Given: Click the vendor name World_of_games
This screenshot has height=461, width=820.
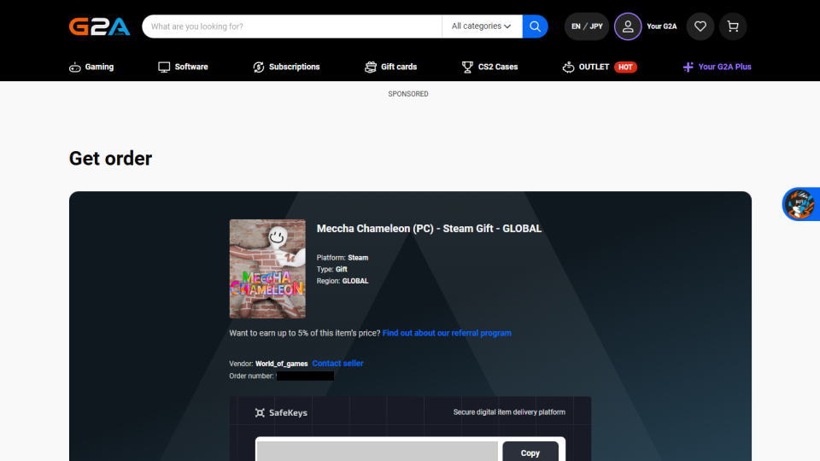Looking at the screenshot, I should tap(281, 364).
